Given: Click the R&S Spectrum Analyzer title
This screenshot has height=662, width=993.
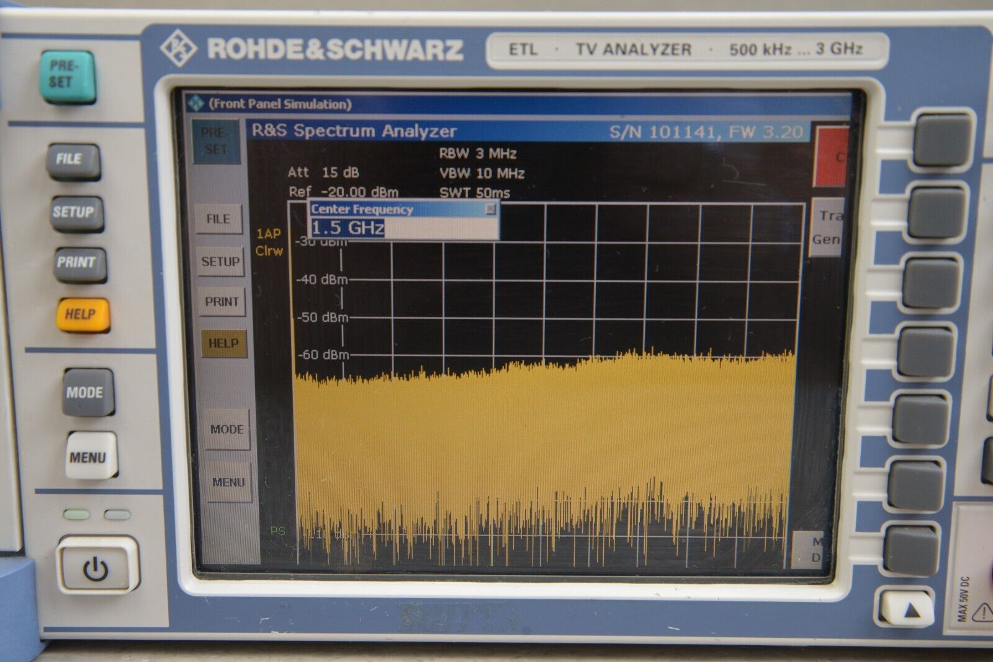Looking at the screenshot, I should (x=354, y=131).
